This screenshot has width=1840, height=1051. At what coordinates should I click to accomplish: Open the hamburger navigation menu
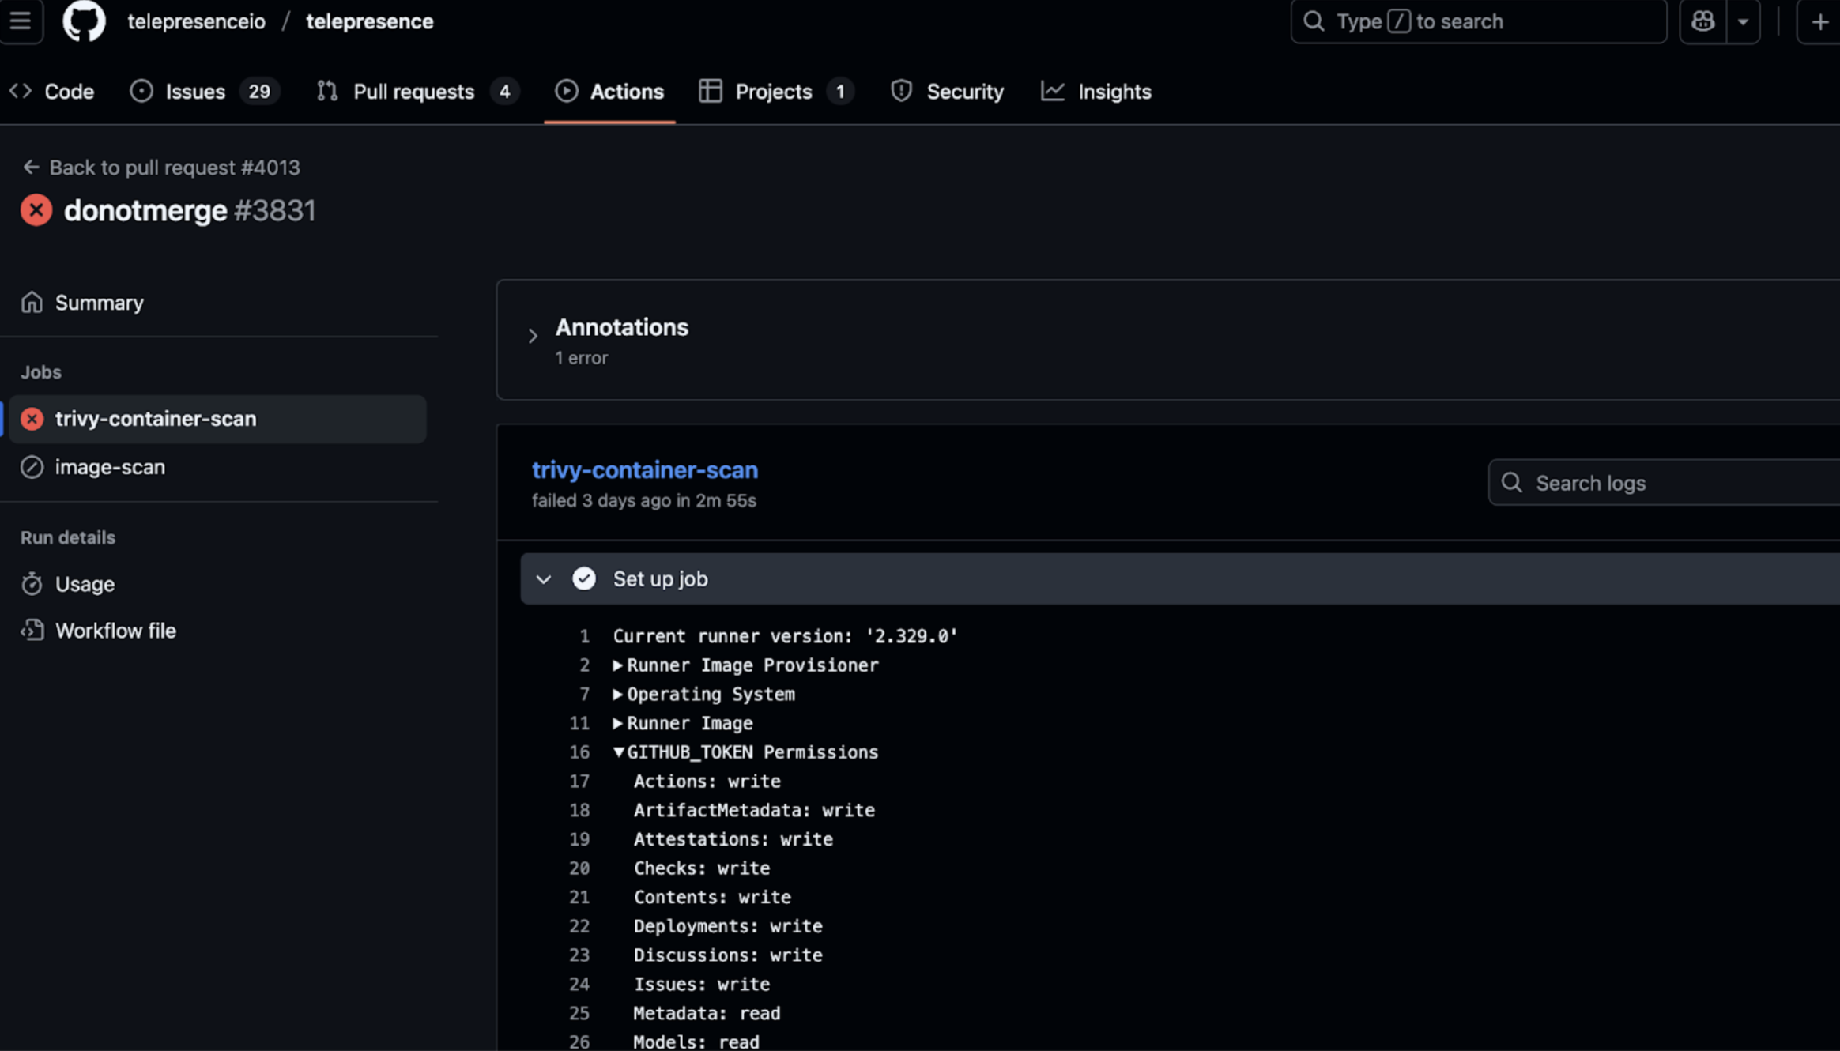pyautogui.click(x=21, y=21)
